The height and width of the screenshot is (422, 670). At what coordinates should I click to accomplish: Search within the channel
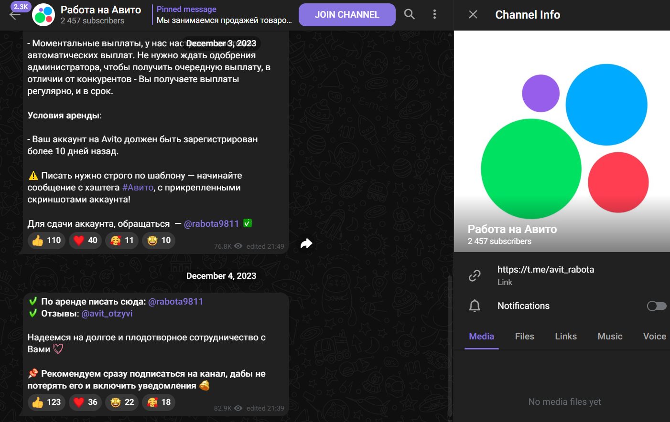410,14
